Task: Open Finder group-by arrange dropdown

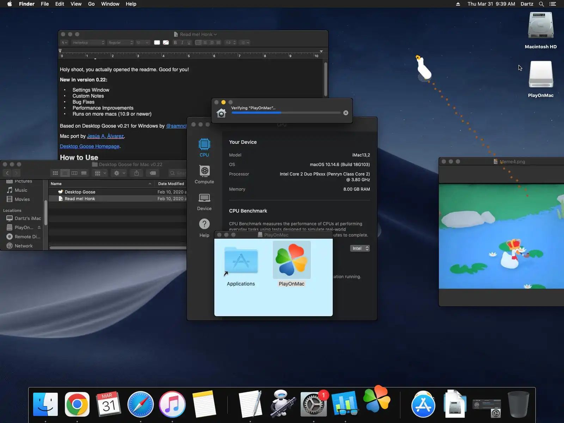Action: [x=100, y=173]
